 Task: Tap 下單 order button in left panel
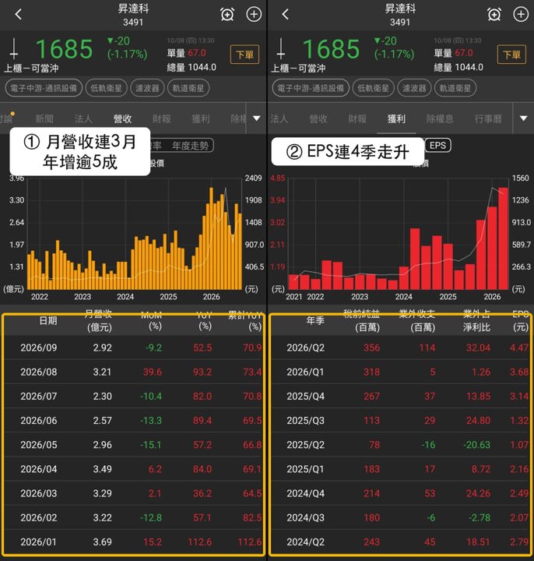pos(245,55)
